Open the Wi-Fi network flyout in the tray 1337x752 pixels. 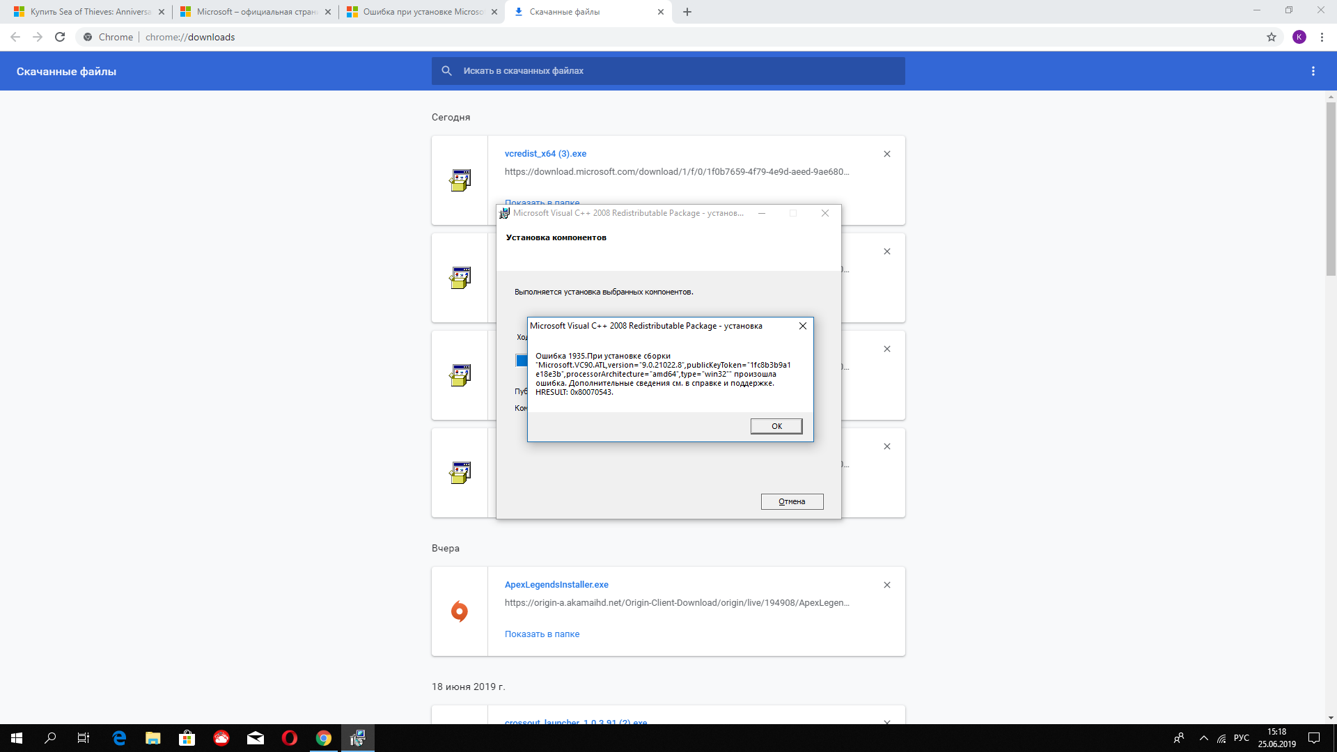[x=1221, y=738]
